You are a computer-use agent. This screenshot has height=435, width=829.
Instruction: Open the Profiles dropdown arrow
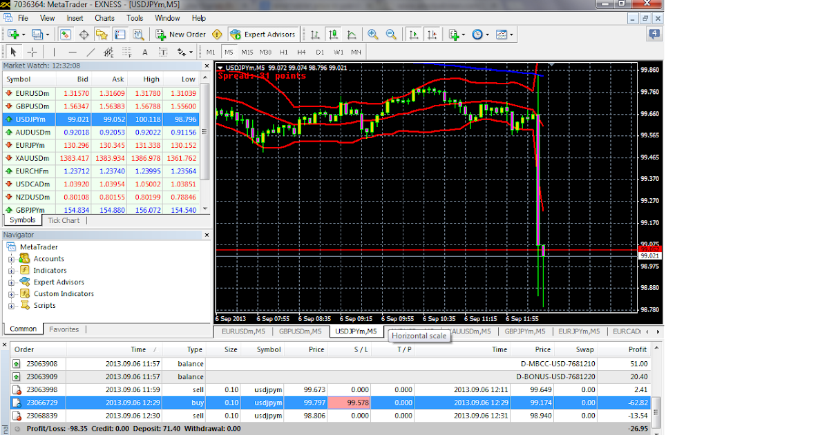(48, 35)
